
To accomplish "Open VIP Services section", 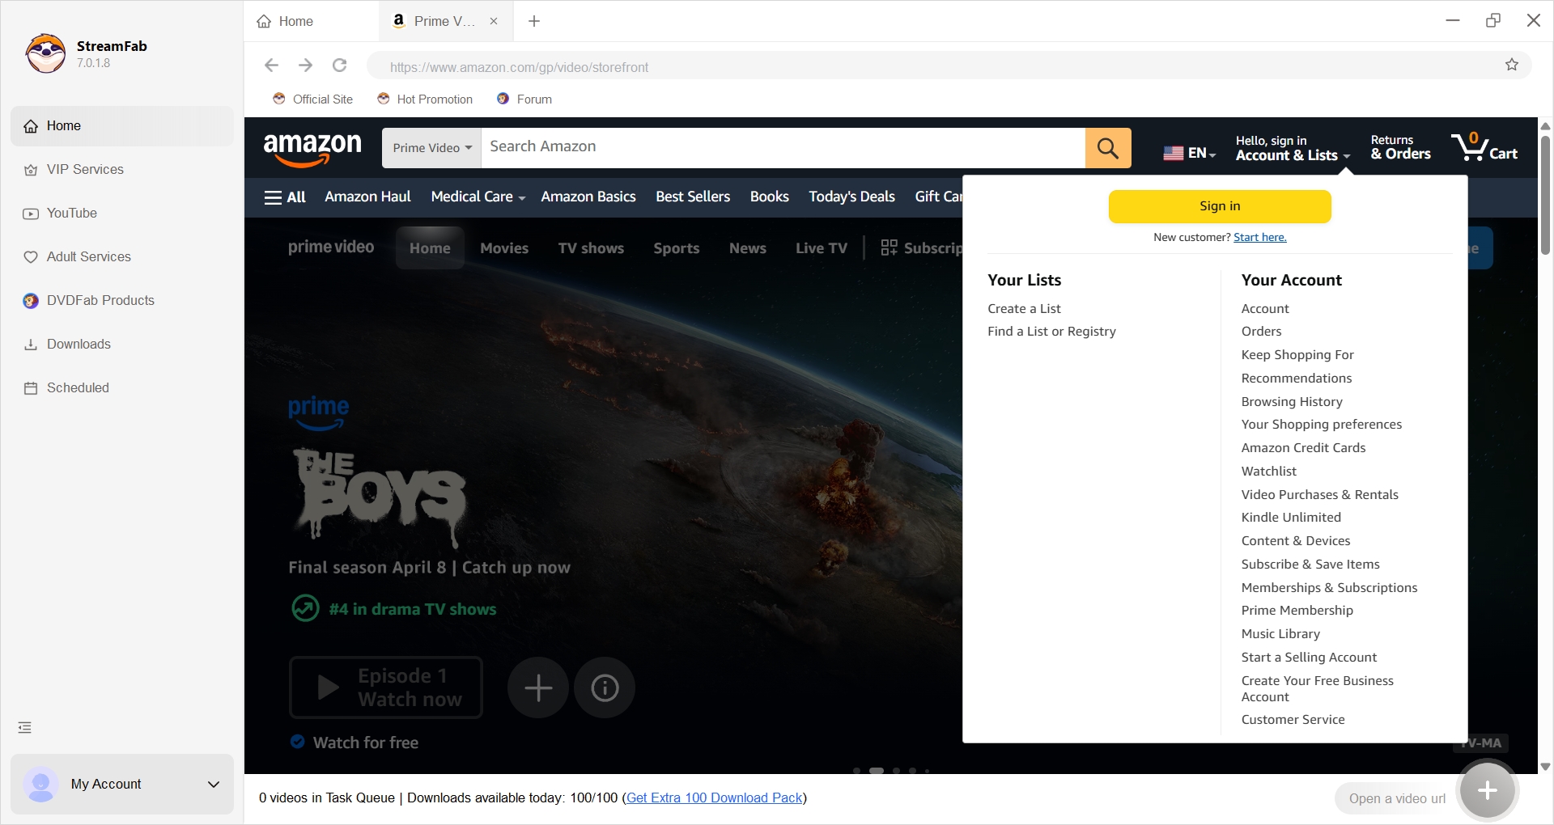I will click(x=122, y=170).
